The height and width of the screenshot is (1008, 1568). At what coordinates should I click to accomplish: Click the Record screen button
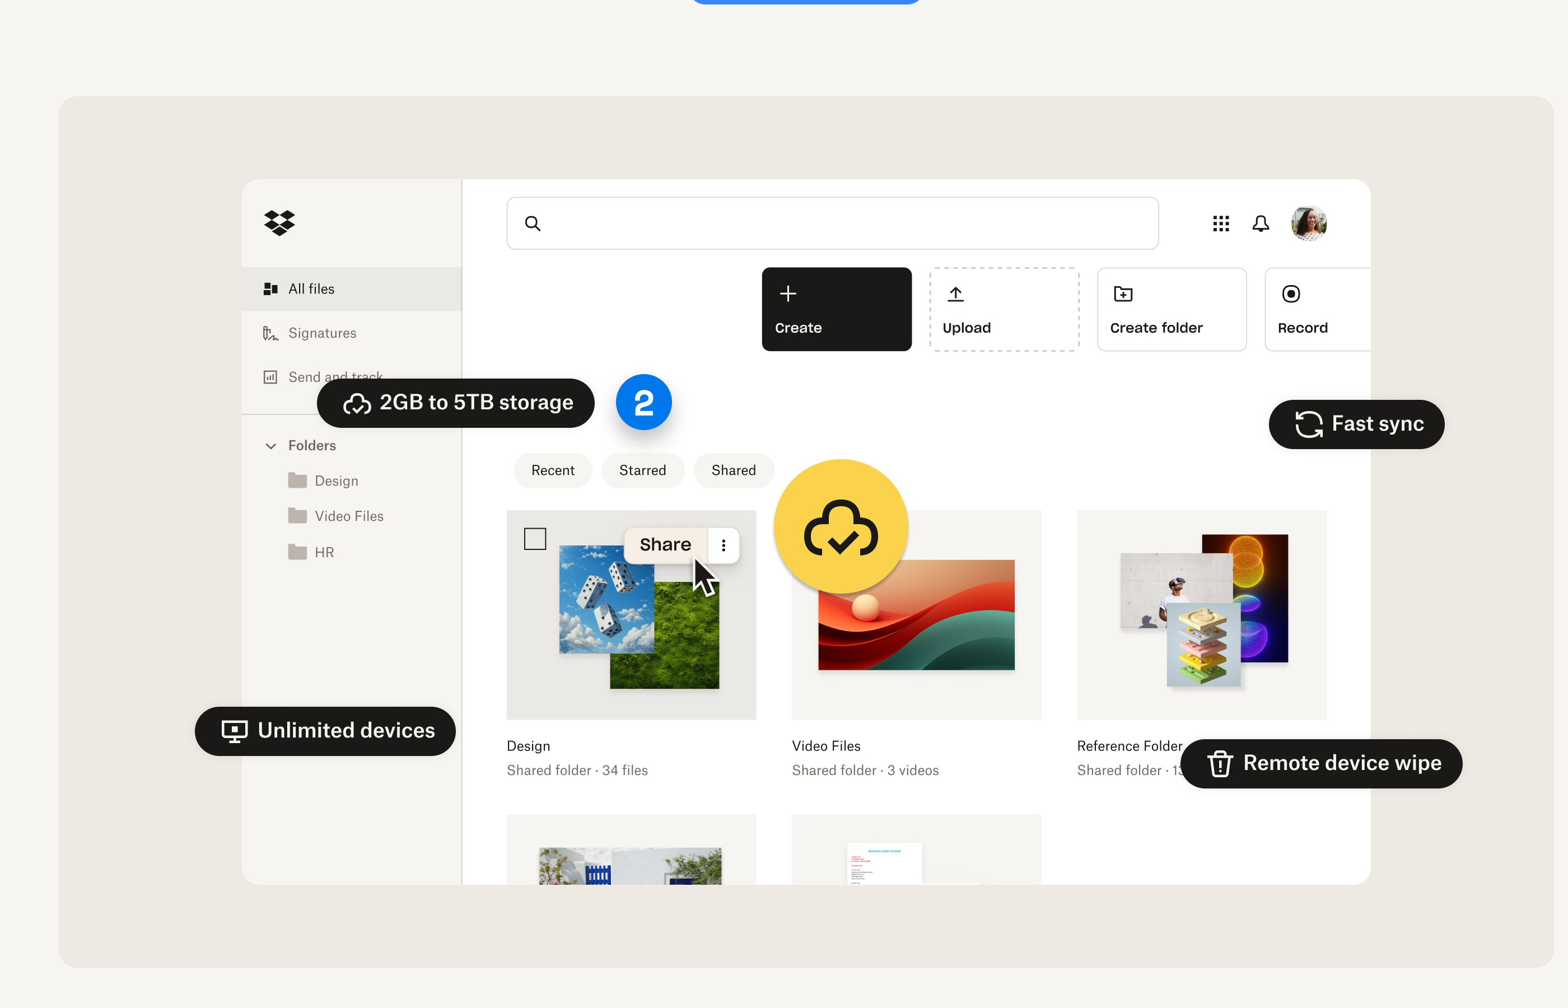(x=1315, y=309)
